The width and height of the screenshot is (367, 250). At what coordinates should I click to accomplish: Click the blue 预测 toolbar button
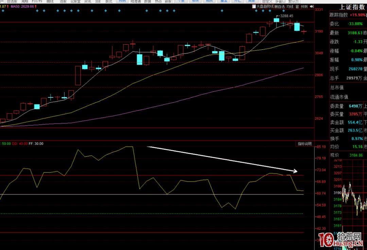coord(122,1)
